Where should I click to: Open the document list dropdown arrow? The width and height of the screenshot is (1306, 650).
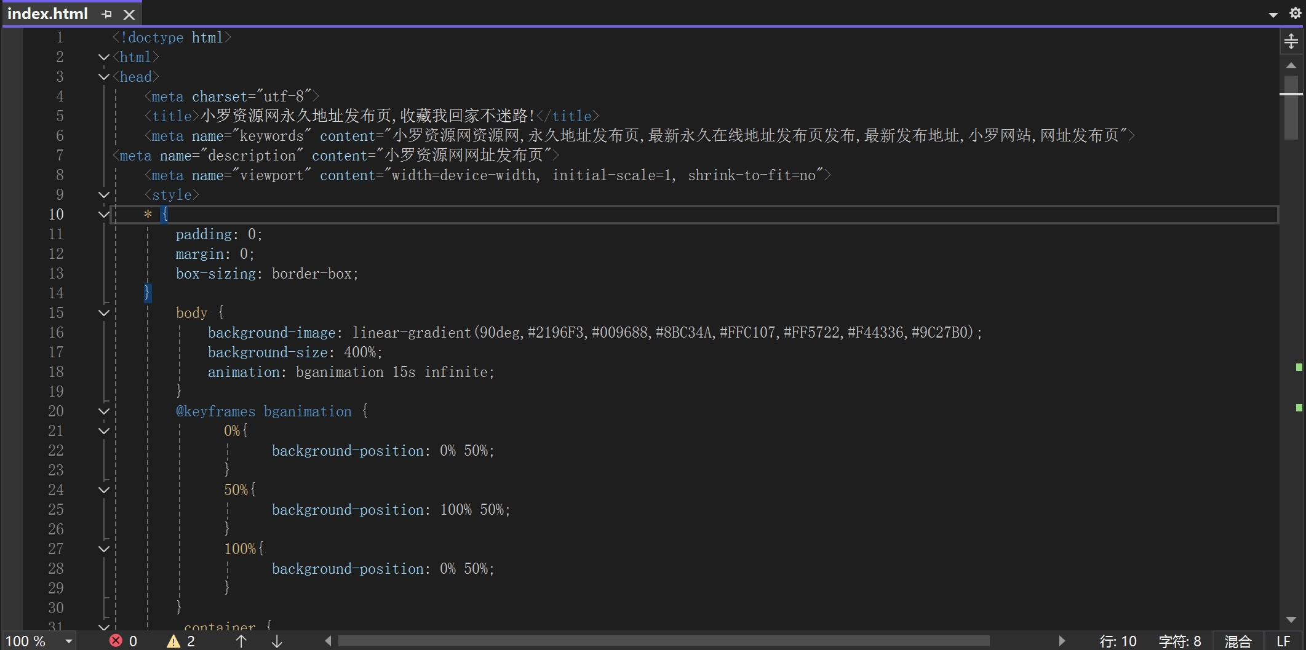pyautogui.click(x=1273, y=14)
